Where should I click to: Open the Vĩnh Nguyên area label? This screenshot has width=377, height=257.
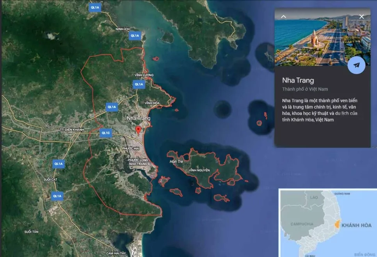[199, 170]
